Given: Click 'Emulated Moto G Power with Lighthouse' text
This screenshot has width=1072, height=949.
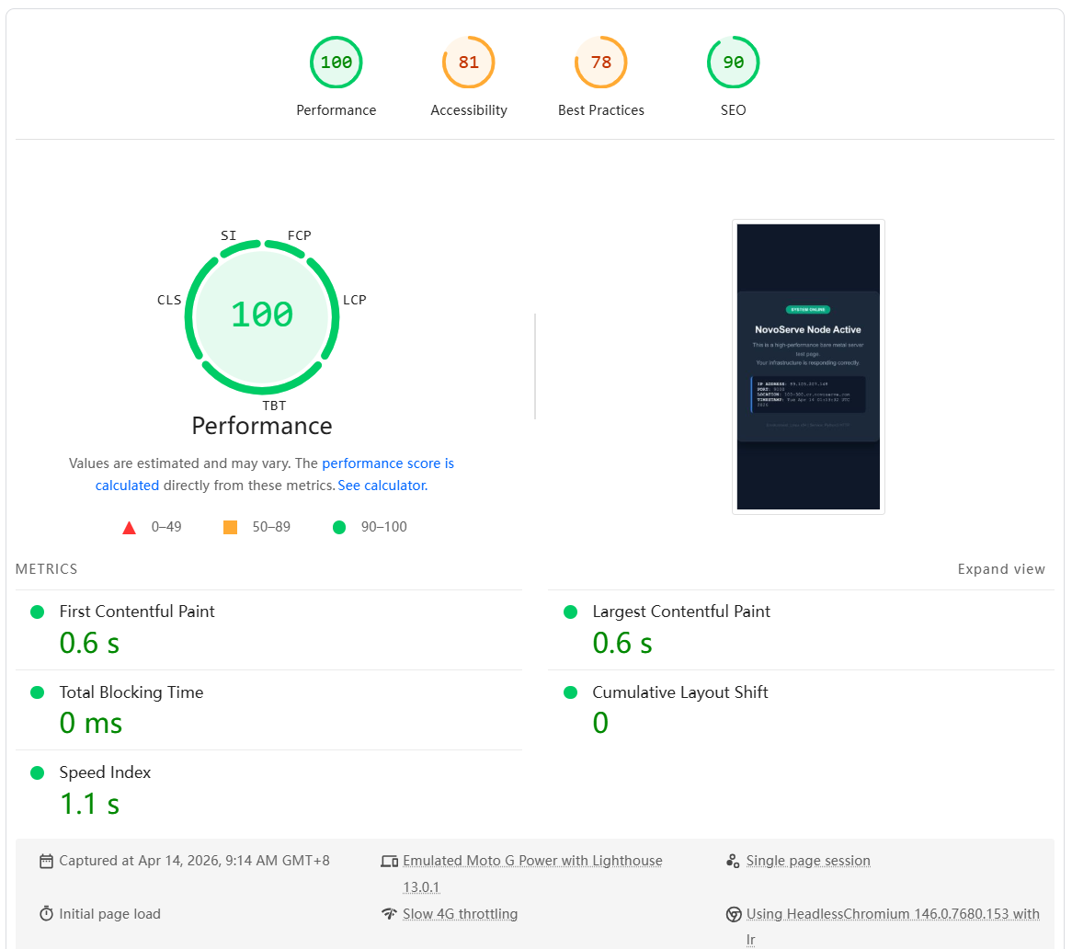Looking at the screenshot, I should pyautogui.click(x=532, y=860).
